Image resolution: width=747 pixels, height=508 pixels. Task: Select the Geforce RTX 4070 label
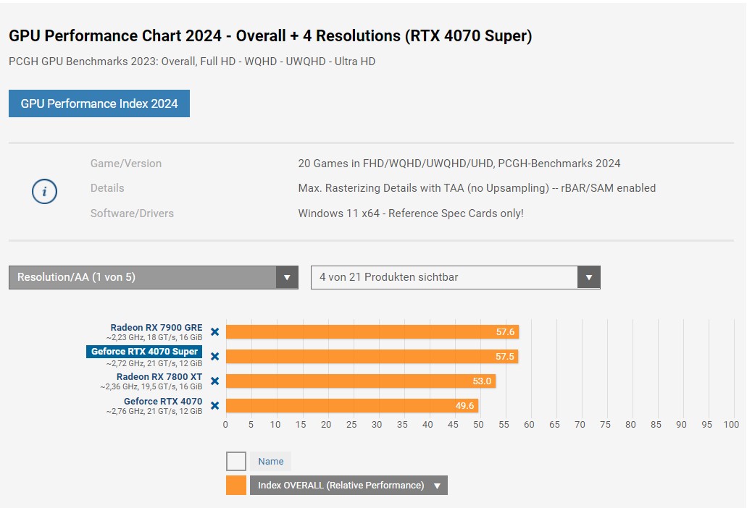pyautogui.click(x=163, y=402)
